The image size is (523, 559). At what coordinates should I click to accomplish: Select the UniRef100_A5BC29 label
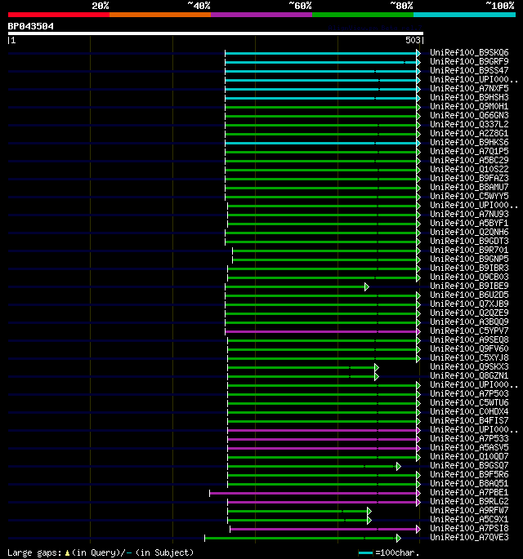point(469,160)
